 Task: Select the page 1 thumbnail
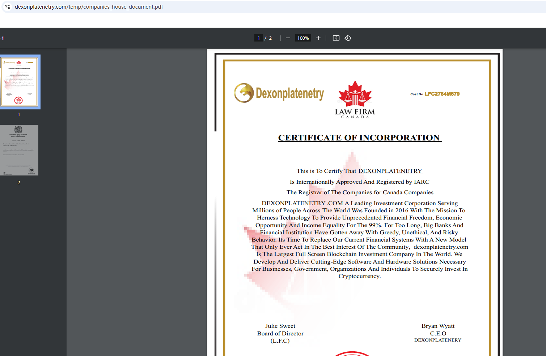pyautogui.click(x=19, y=82)
